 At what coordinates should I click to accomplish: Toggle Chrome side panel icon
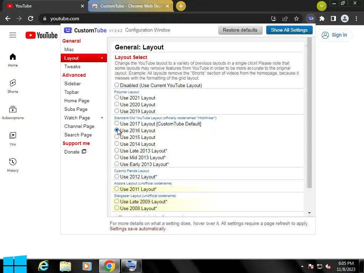pos(333,18)
